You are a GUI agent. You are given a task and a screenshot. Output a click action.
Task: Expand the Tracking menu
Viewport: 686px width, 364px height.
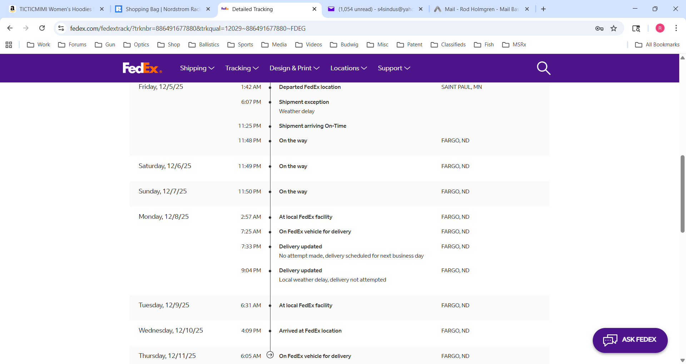[x=242, y=68]
